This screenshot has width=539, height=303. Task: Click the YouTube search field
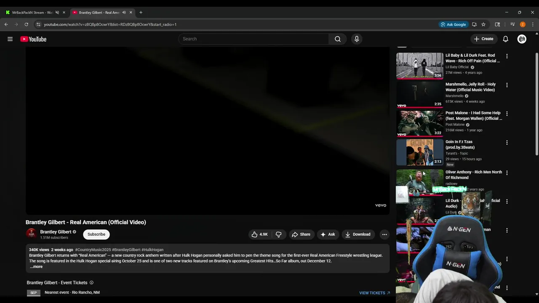click(x=253, y=39)
